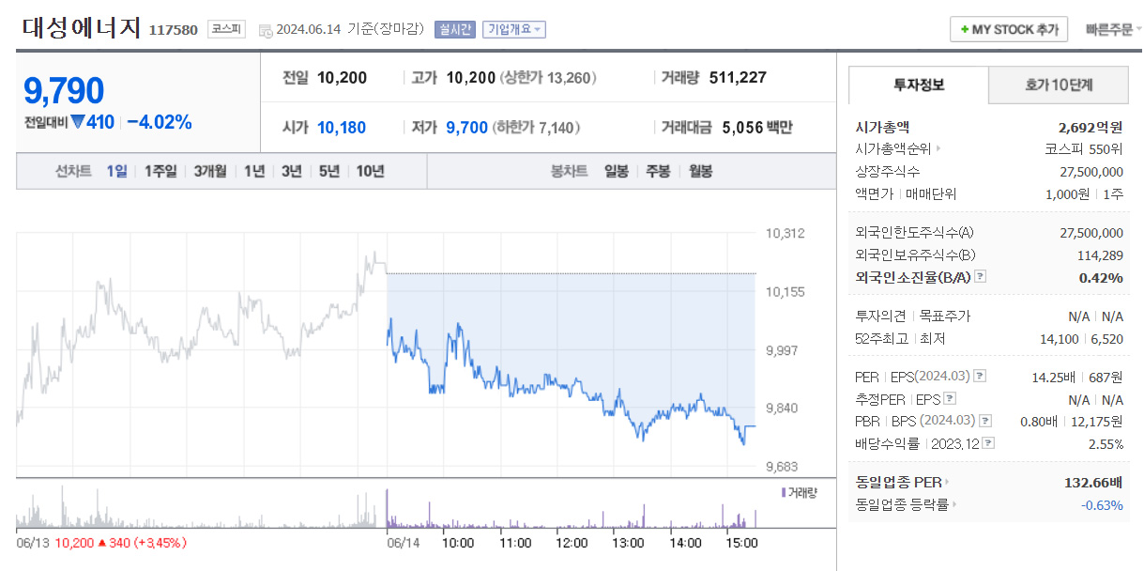Click the -4.02% change rate
1144x571 pixels.
point(160,122)
